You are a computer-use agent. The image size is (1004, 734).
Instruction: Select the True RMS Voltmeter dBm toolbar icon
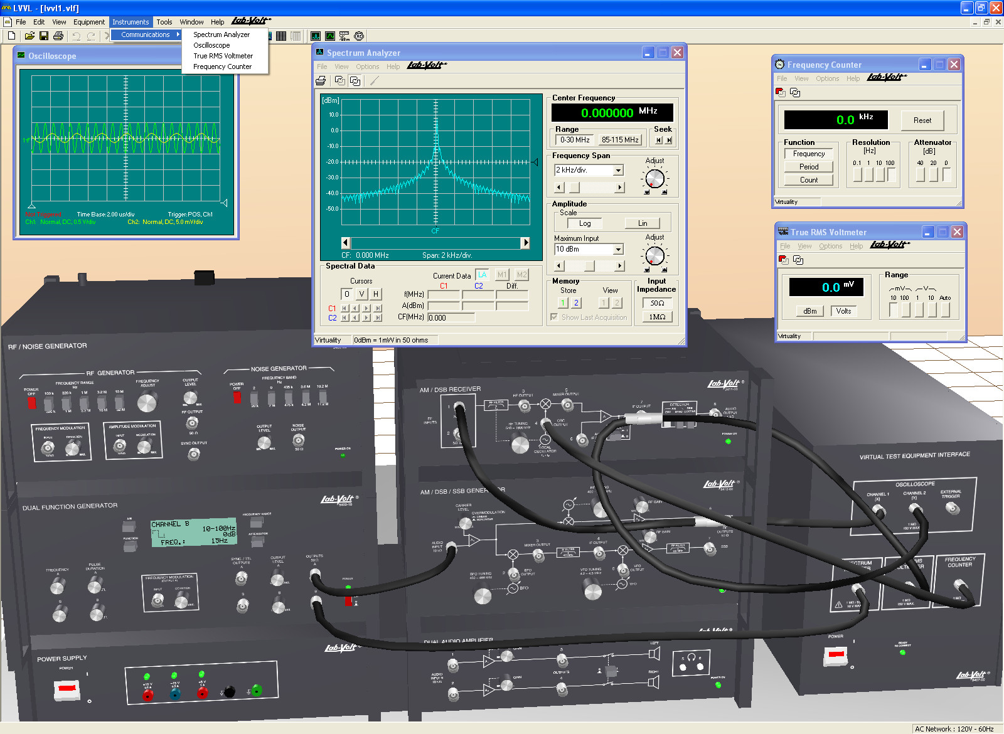[344, 36]
